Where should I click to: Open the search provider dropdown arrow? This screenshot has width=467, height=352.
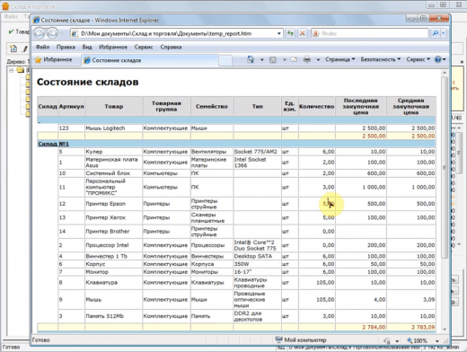pyautogui.click(x=444, y=33)
